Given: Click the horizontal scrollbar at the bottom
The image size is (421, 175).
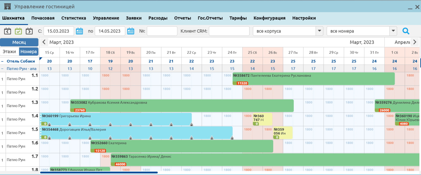Looking at the screenshot, I should coord(99,173).
